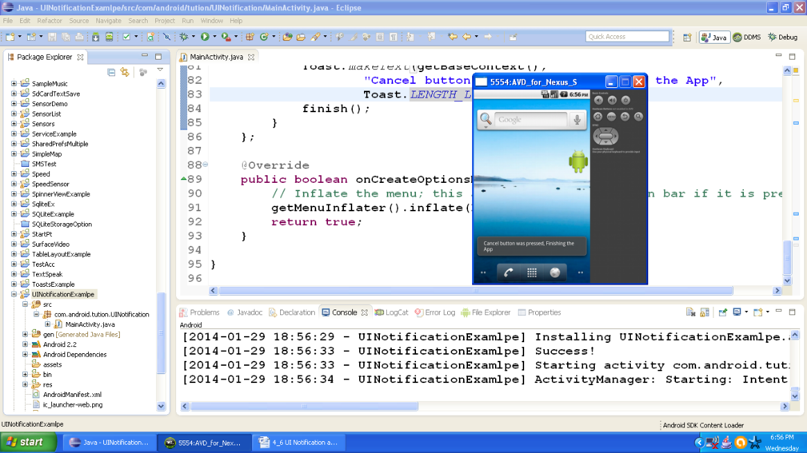This screenshot has height=453, width=807.
Task: Collapse the src folder of UINotificationExamlpe
Action: (25, 304)
